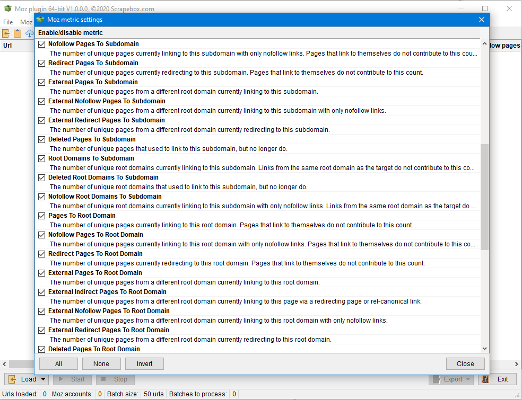Image resolution: width=522 pixels, height=400 pixels.
Task: Disable Deleted Root Domains To Subdomain
Action: (x=41, y=177)
